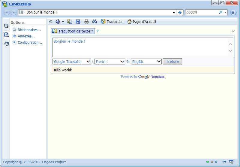Click the Hello world! translation result
This screenshot has width=240, height=167.
(x=62, y=70)
